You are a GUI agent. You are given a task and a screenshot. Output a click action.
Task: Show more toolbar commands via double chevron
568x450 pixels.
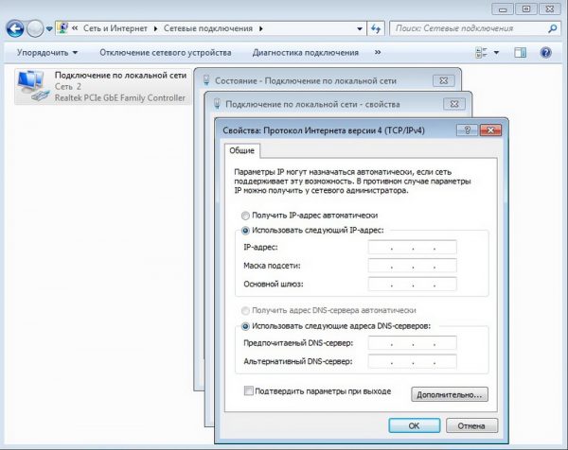coord(378,52)
